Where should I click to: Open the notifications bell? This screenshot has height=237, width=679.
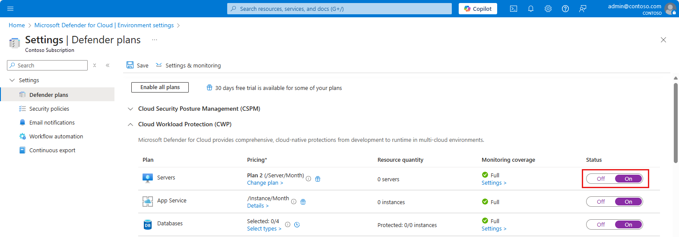click(531, 9)
